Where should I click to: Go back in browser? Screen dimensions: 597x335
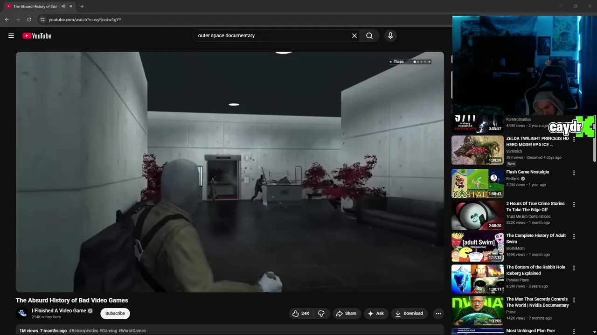coord(7,20)
